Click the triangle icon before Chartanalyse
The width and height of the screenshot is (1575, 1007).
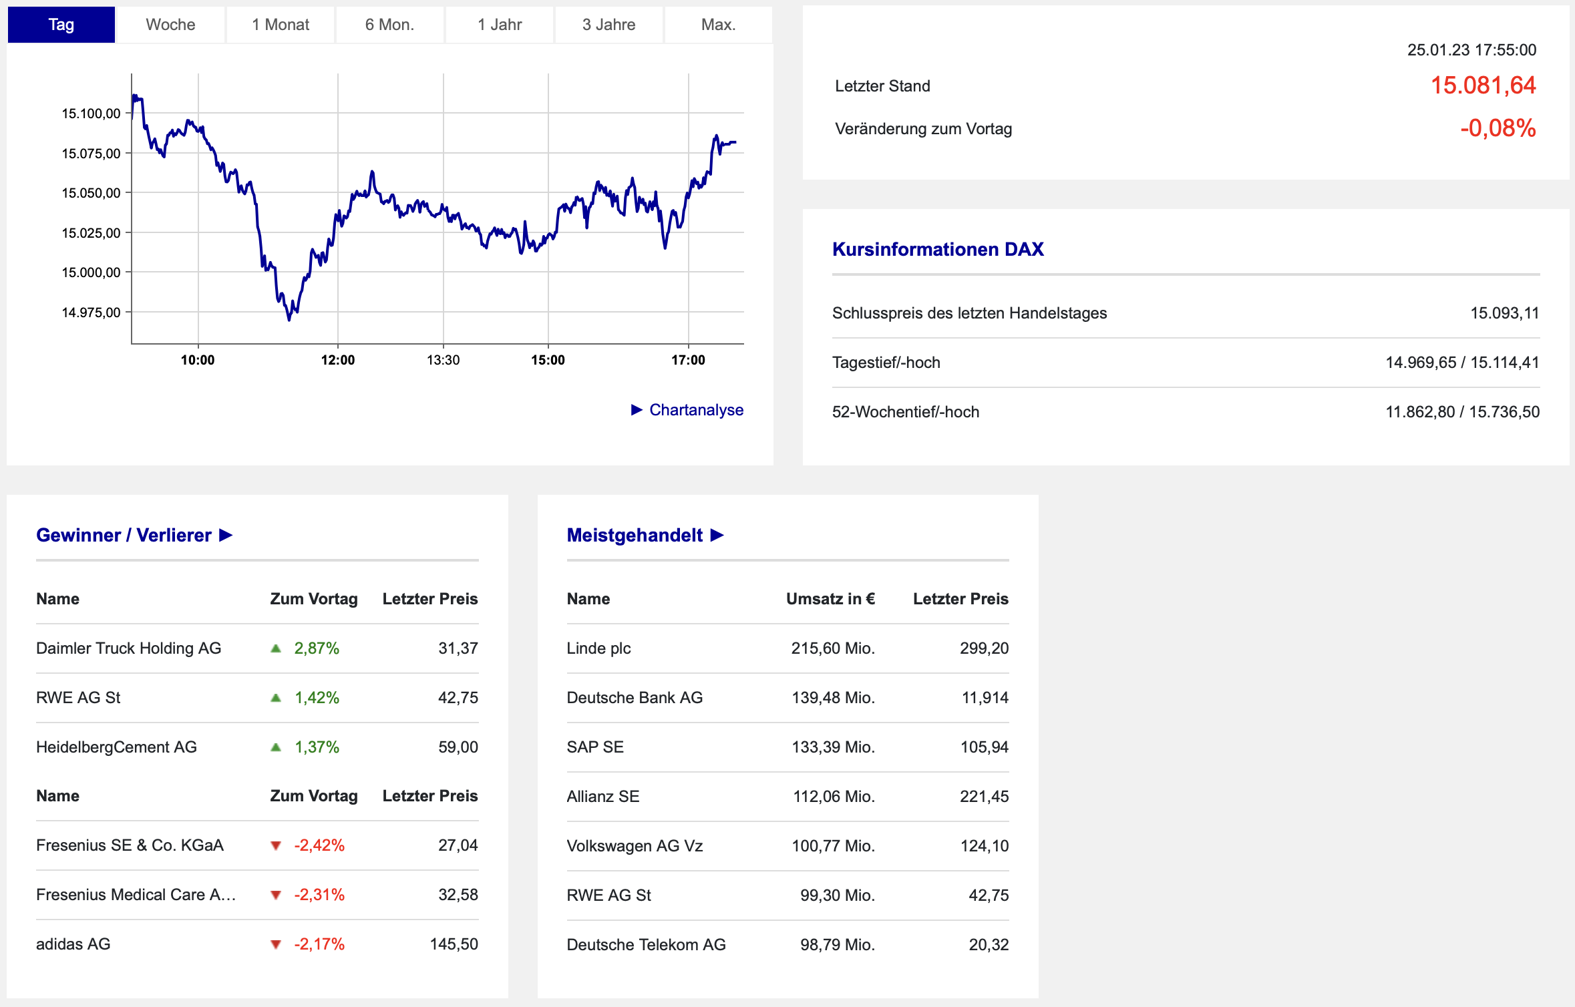pos(637,410)
